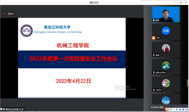Click the orange person icon beside 冯准
Viewport: 189px width, 112px height.
[x=154, y=38]
